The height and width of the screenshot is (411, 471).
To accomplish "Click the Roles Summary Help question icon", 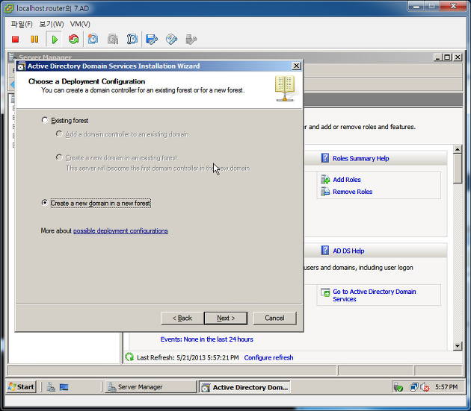I will (x=325, y=158).
